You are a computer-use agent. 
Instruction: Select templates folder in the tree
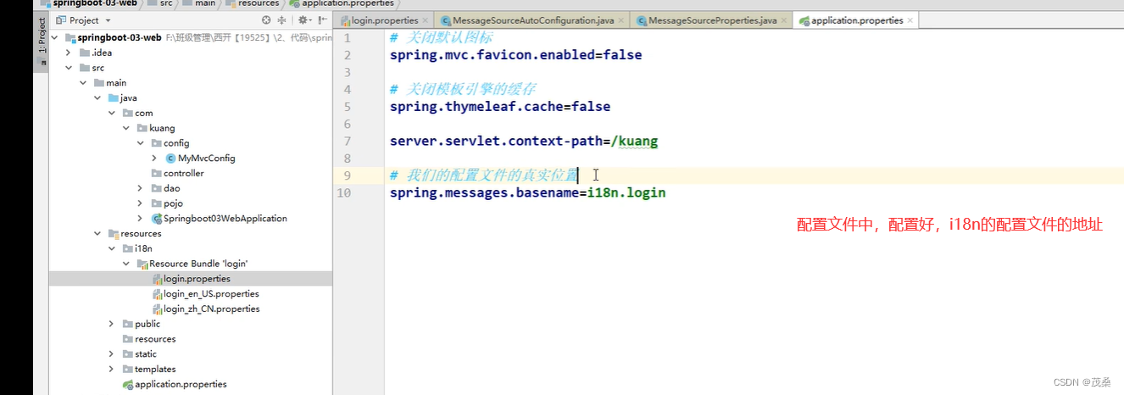(x=155, y=369)
